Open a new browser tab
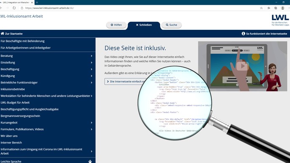Viewport: 290px width, 163px height. point(37,3)
